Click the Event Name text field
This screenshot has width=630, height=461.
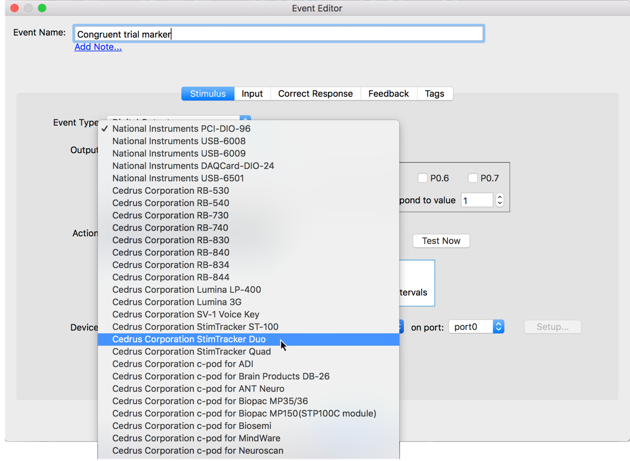click(279, 33)
